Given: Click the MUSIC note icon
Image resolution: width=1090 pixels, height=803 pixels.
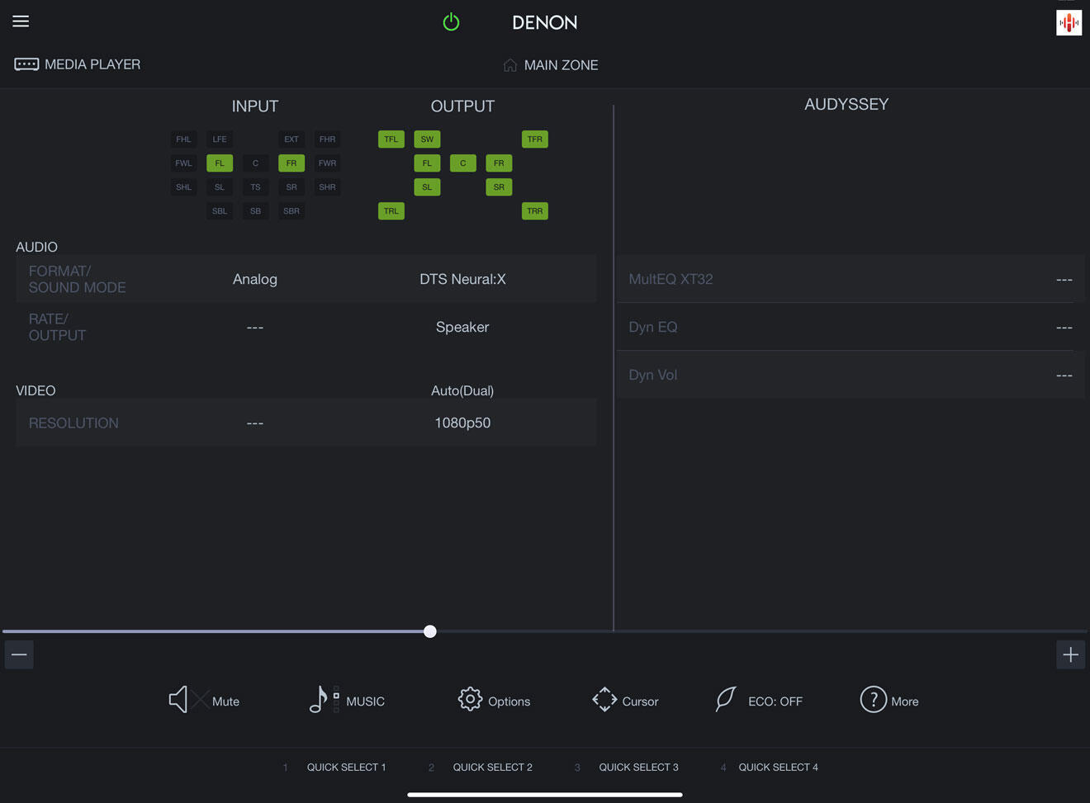Looking at the screenshot, I should pos(324,700).
